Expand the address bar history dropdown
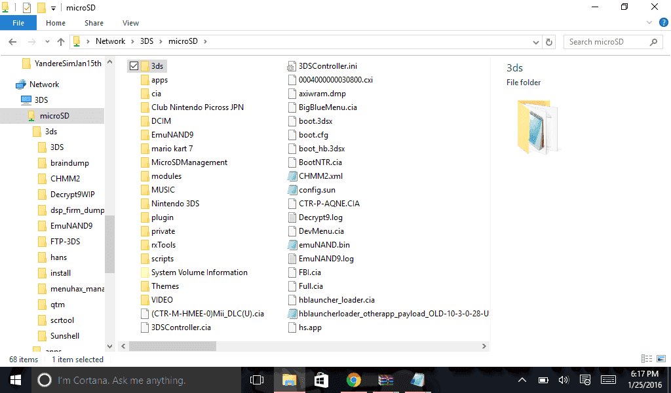Image resolution: width=671 pixels, height=393 pixels. pos(535,42)
